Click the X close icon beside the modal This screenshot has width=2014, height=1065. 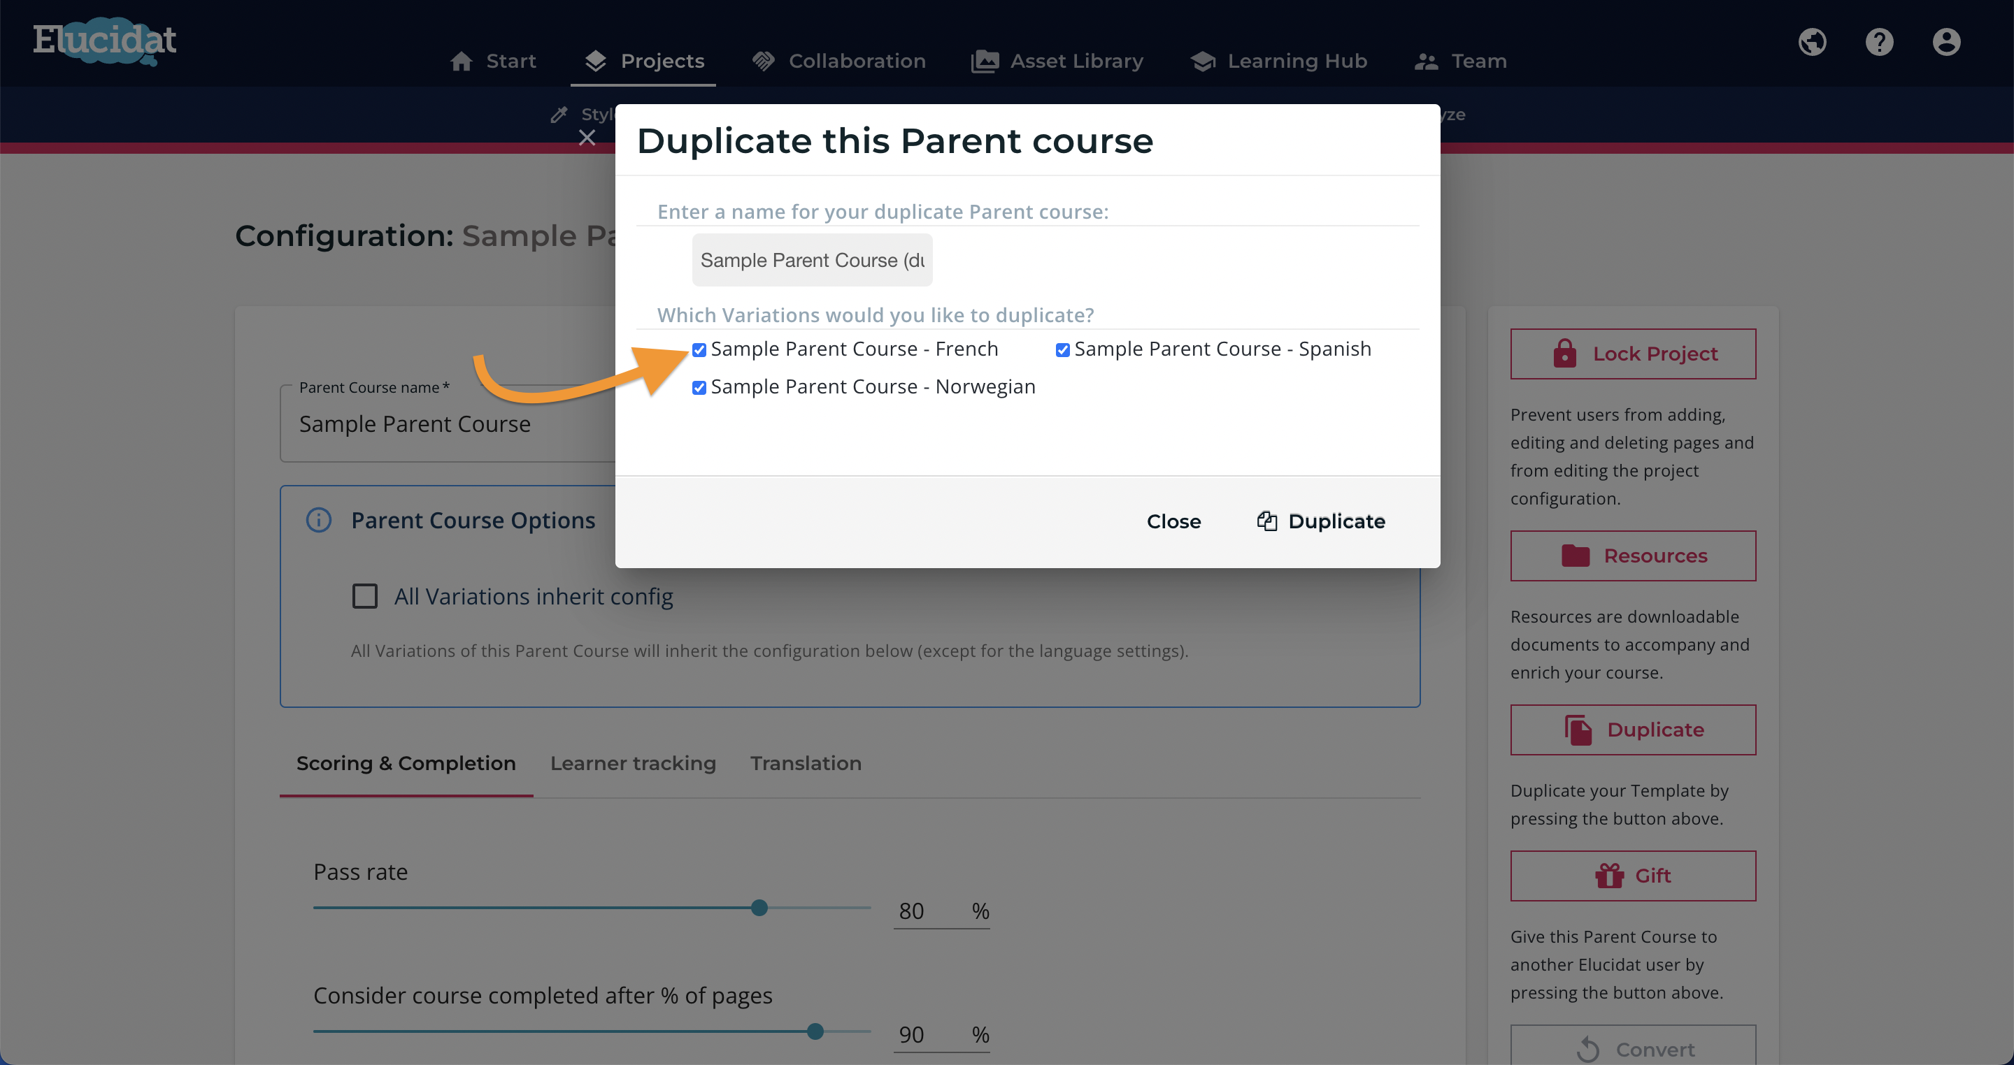[x=587, y=138]
